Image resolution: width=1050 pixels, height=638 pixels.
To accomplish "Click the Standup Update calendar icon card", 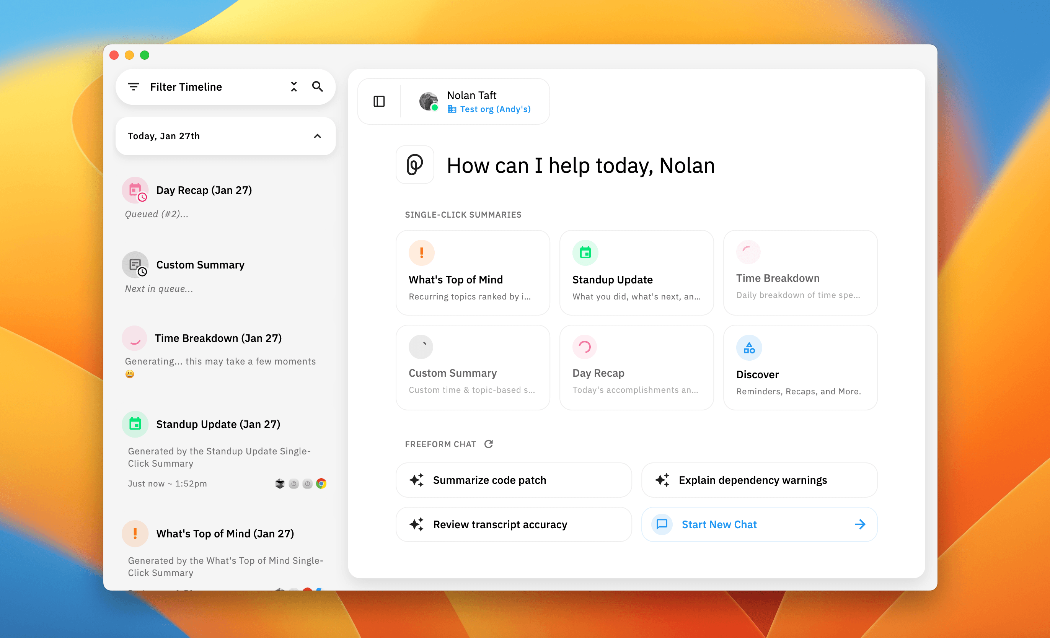I will [x=636, y=273].
